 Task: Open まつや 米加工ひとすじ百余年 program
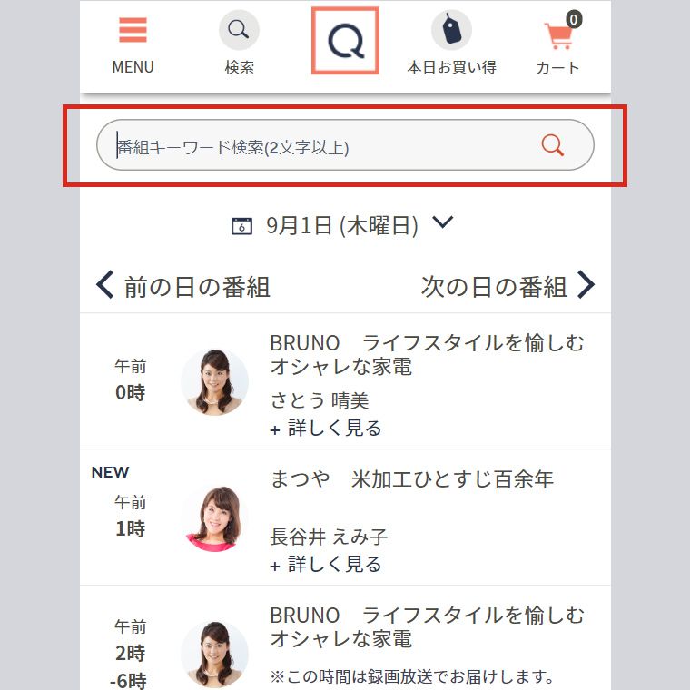tap(411, 479)
